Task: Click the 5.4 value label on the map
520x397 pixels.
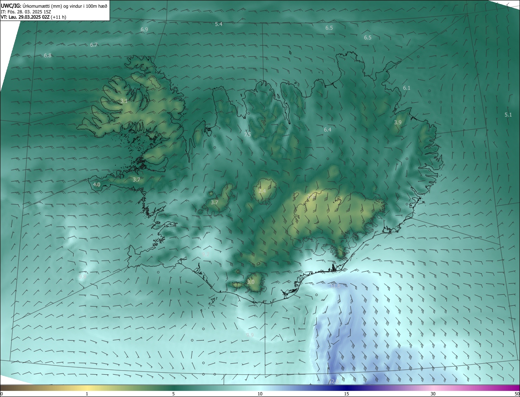Action: point(219,24)
